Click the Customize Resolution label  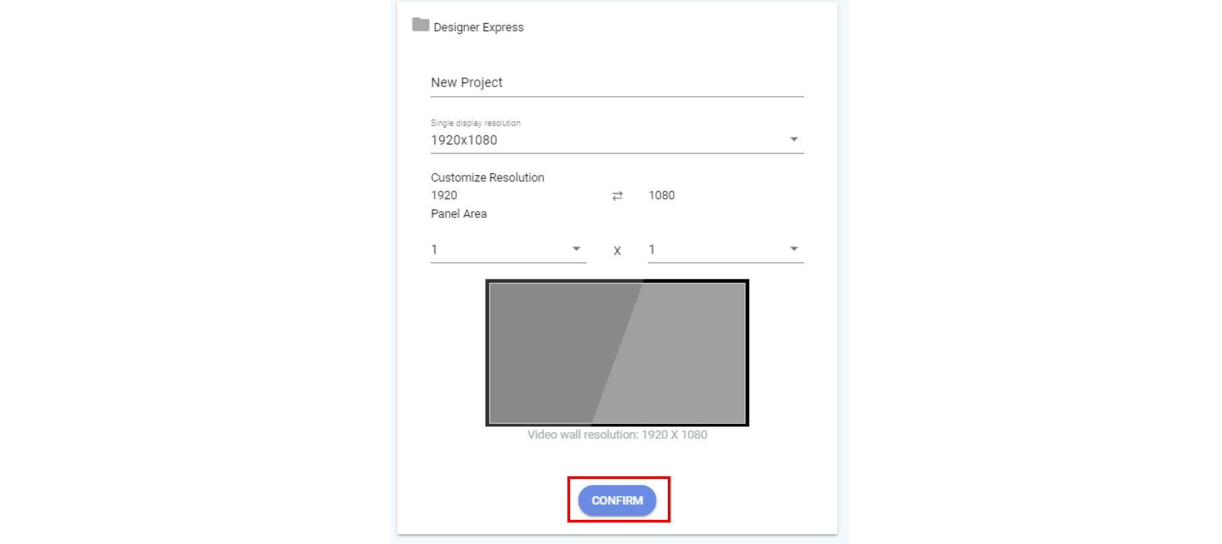tap(487, 178)
